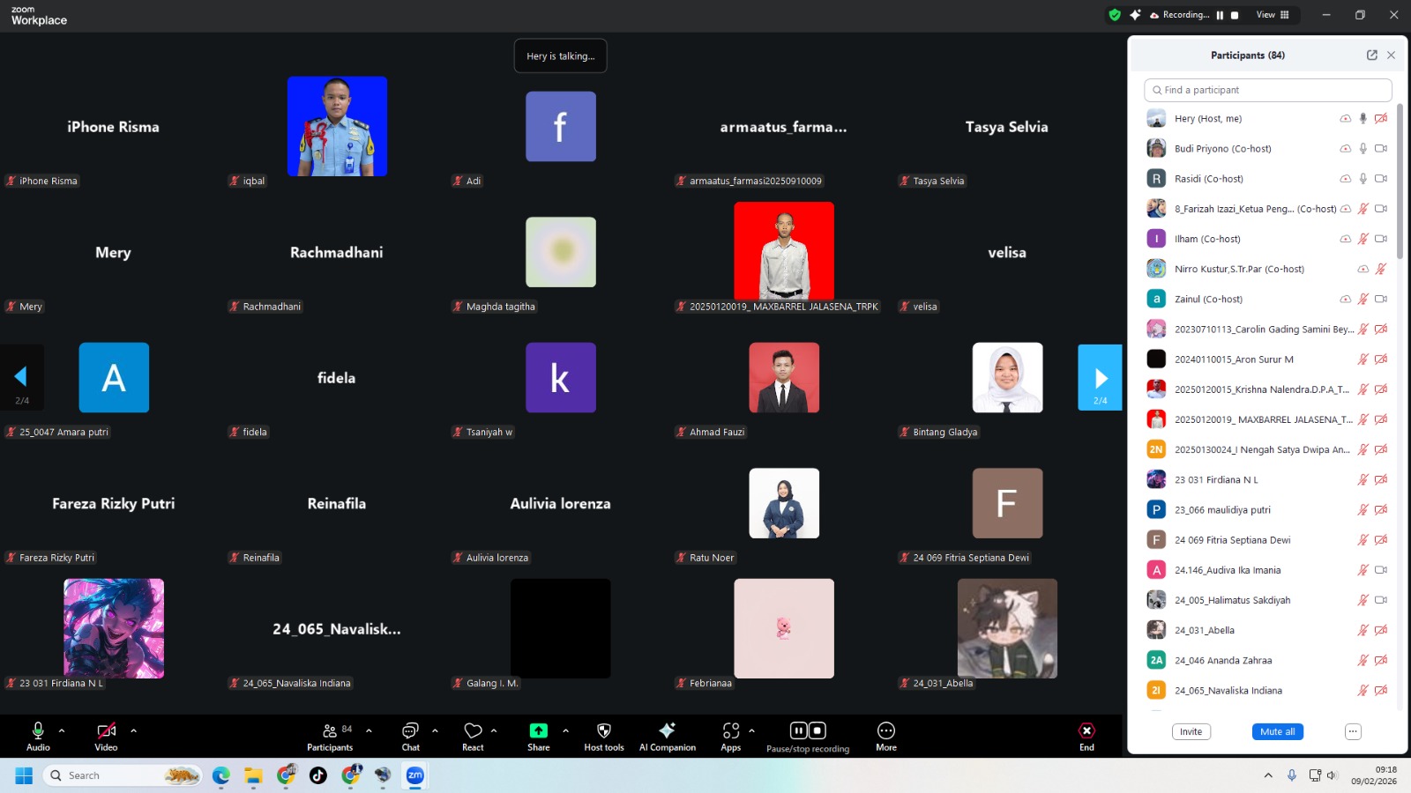Open Host tools shield icon
The image size is (1411, 793).
coord(603,731)
